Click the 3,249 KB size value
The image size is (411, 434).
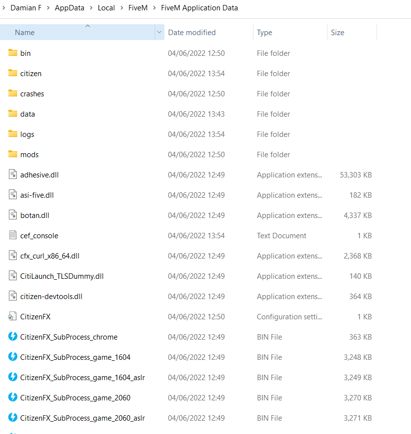[x=358, y=378]
